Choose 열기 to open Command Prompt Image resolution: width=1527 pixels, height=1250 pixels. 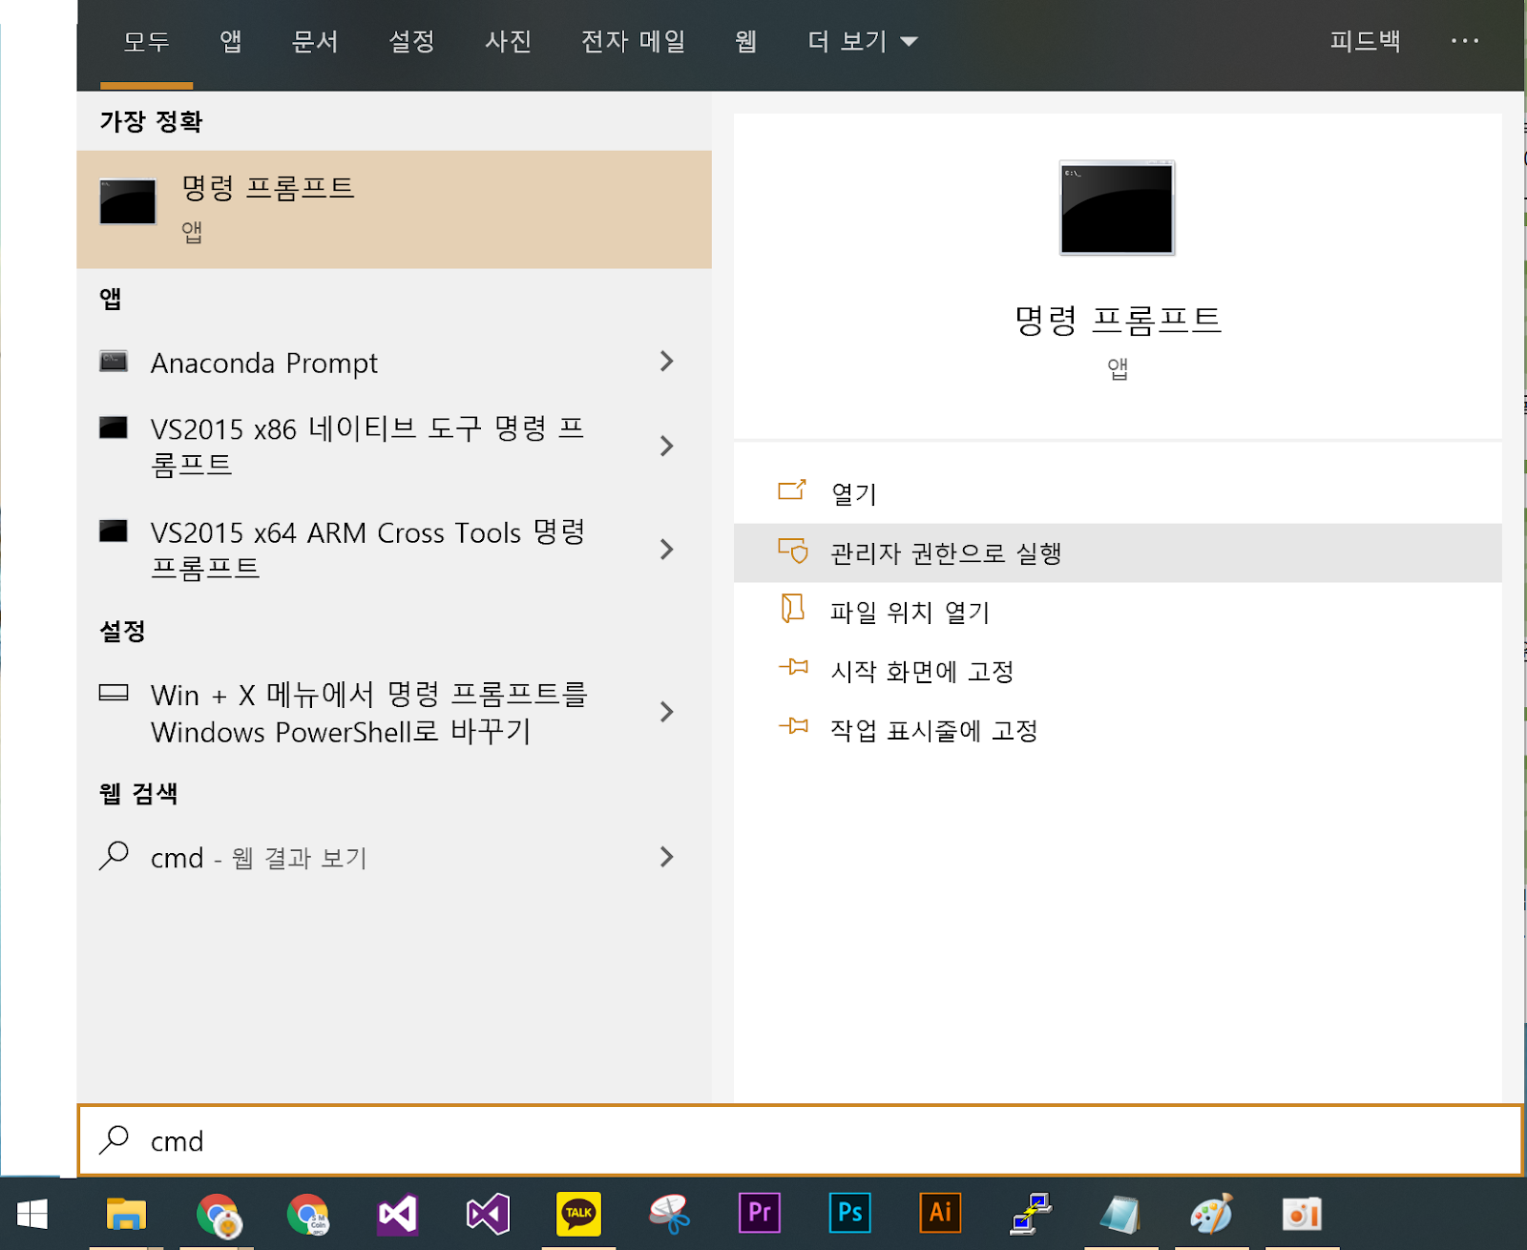coord(1118,493)
